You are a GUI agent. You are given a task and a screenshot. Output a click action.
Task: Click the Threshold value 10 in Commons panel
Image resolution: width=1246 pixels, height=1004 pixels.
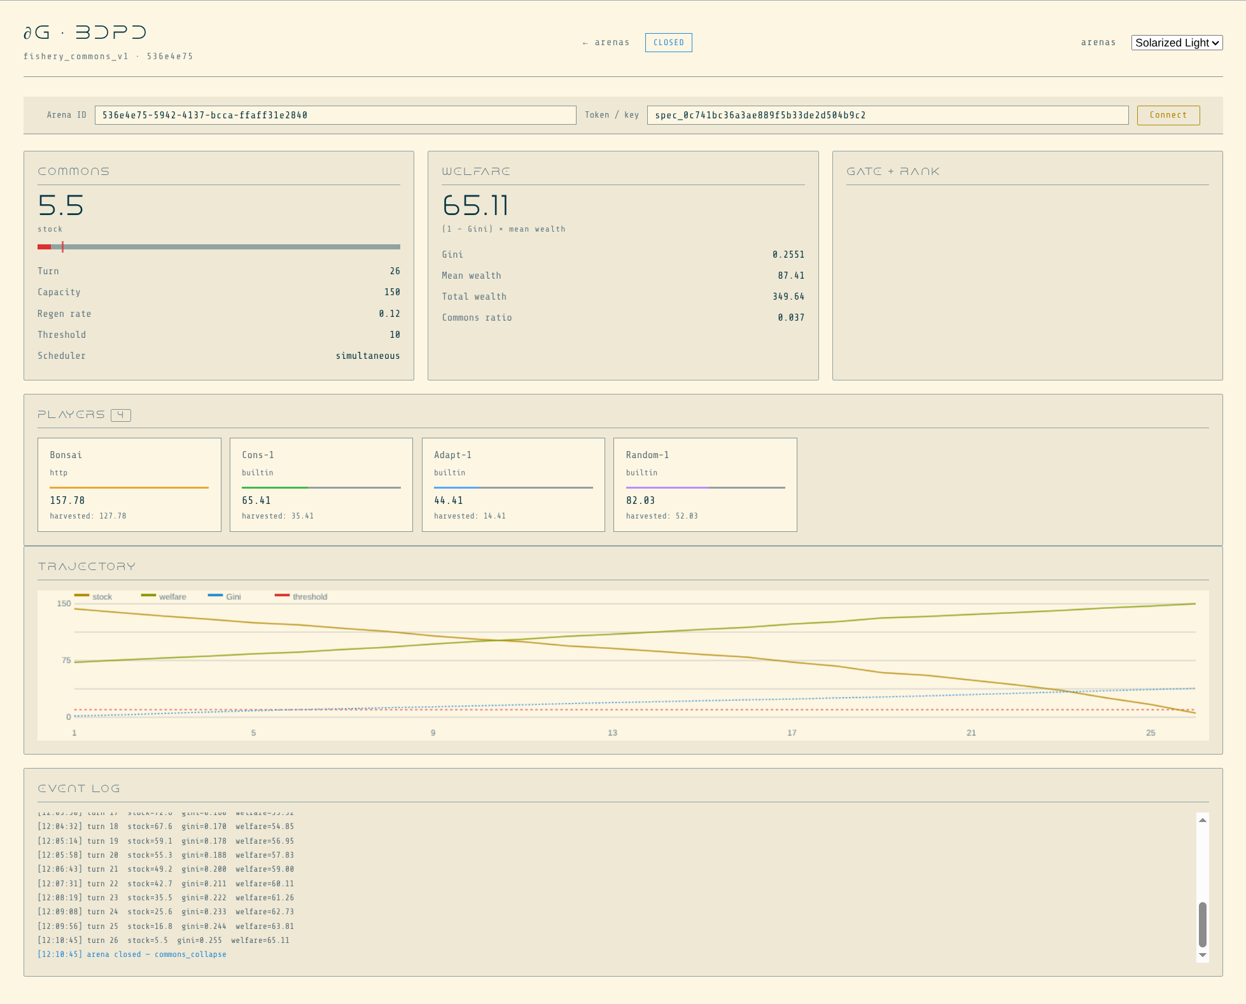pos(395,335)
